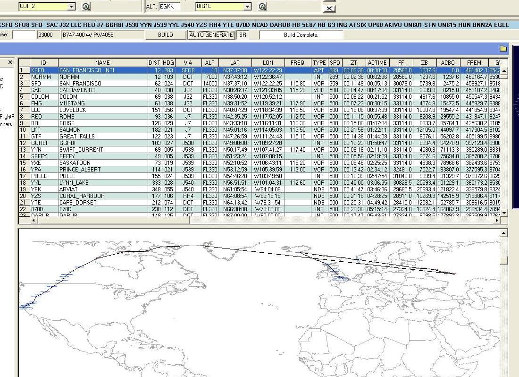Click the aircraft field B747-400 w/ PW4056
This screenshot has width=519, height=377.
coord(102,35)
